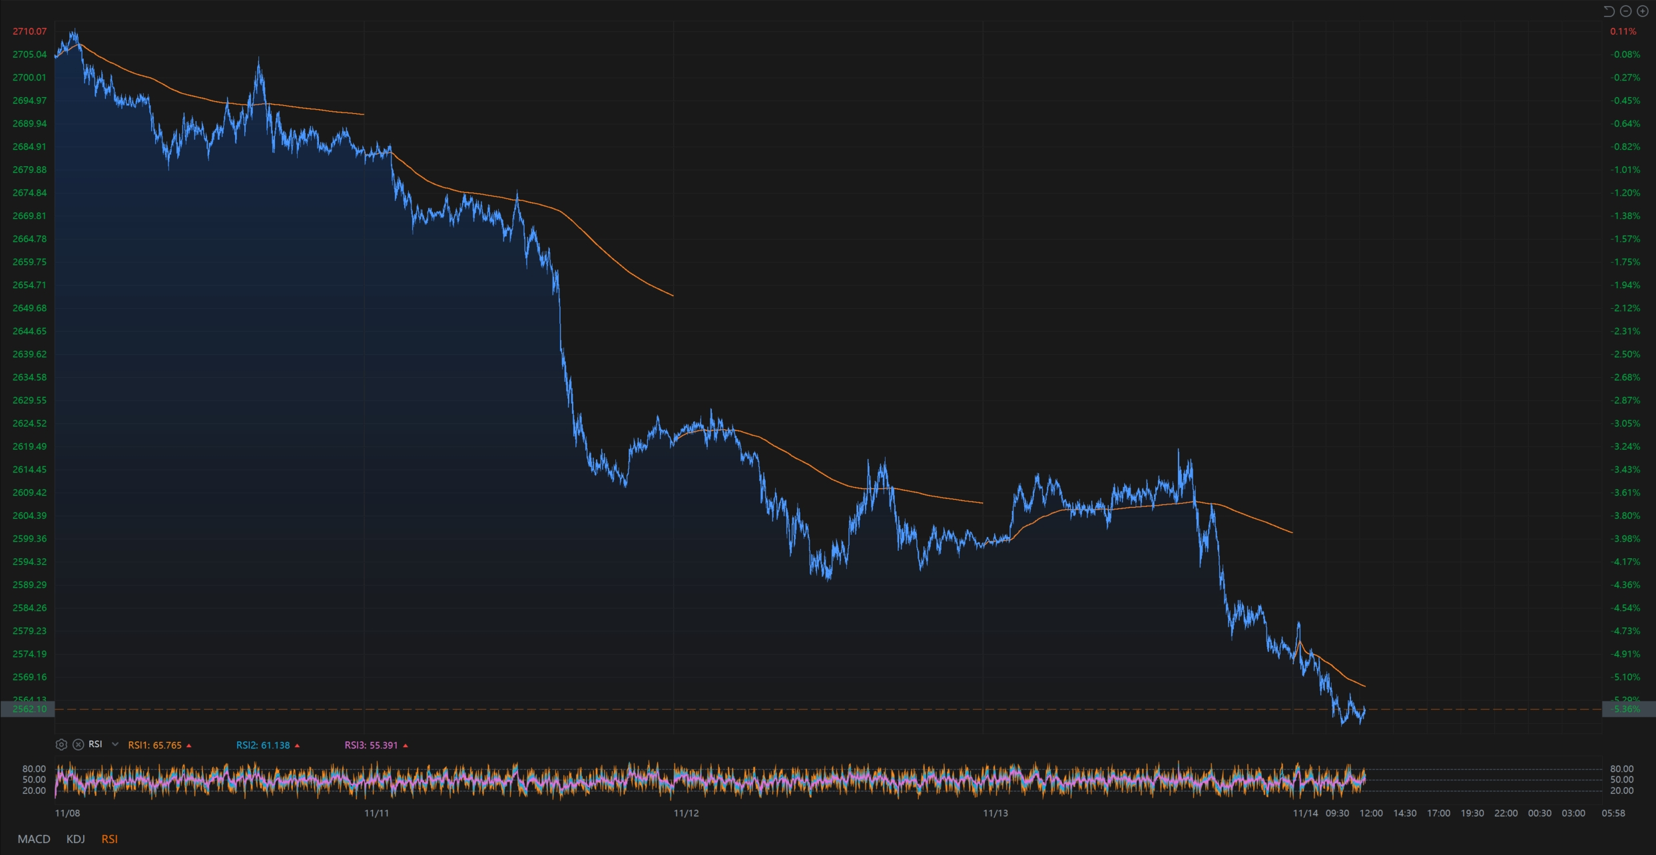Image resolution: width=1656 pixels, height=855 pixels.
Task: Select the RSI indicator tab
Action: coord(109,839)
